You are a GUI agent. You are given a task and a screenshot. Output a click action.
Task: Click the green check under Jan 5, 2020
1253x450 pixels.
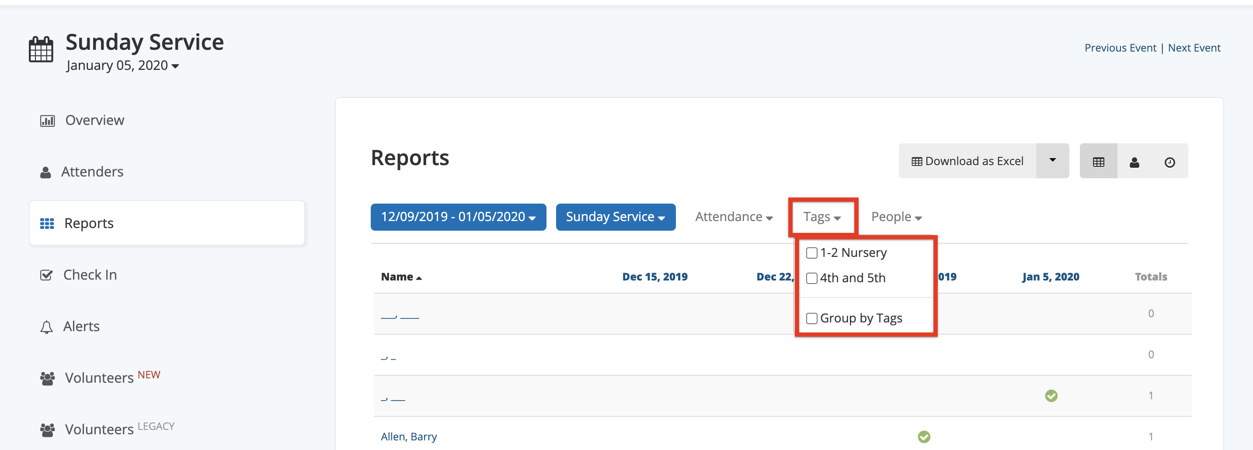[1051, 396]
